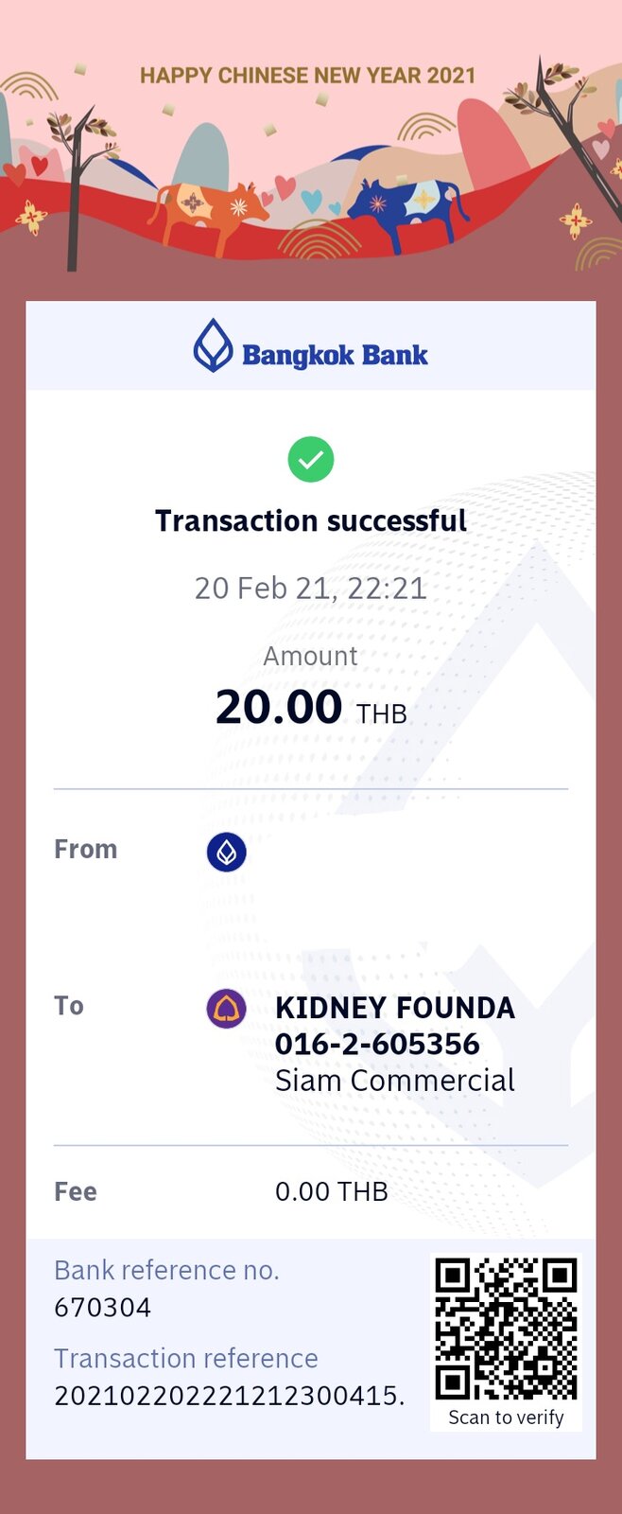Click the From label
622x1514 pixels.
tap(85, 849)
